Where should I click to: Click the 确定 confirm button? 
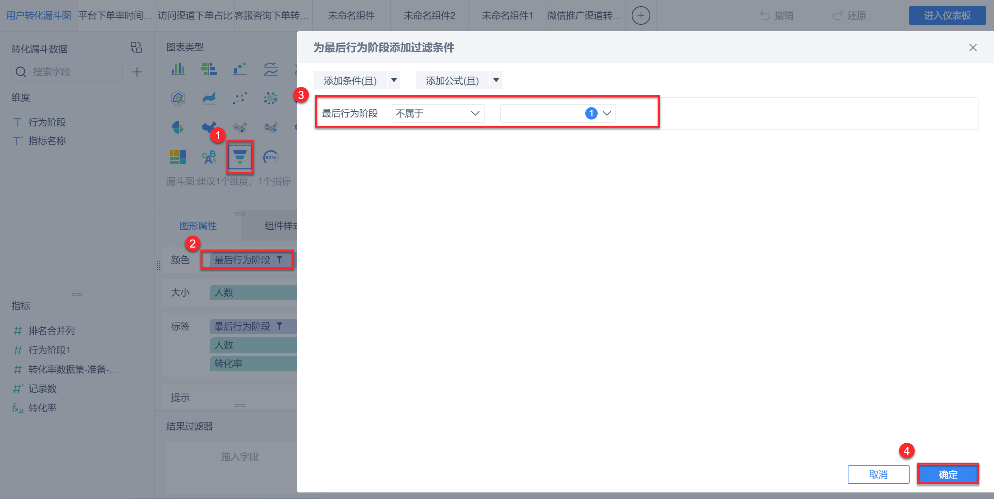click(x=948, y=474)
